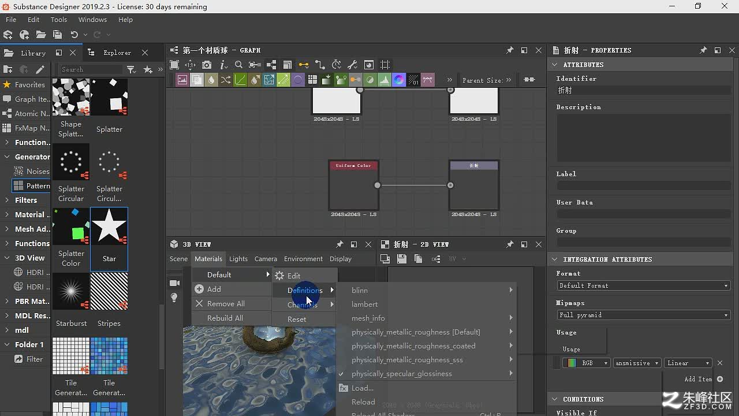Collapse the Generators tree category
Image resolution: width=739 pixels, height=416 pixels.
(6, 157)
